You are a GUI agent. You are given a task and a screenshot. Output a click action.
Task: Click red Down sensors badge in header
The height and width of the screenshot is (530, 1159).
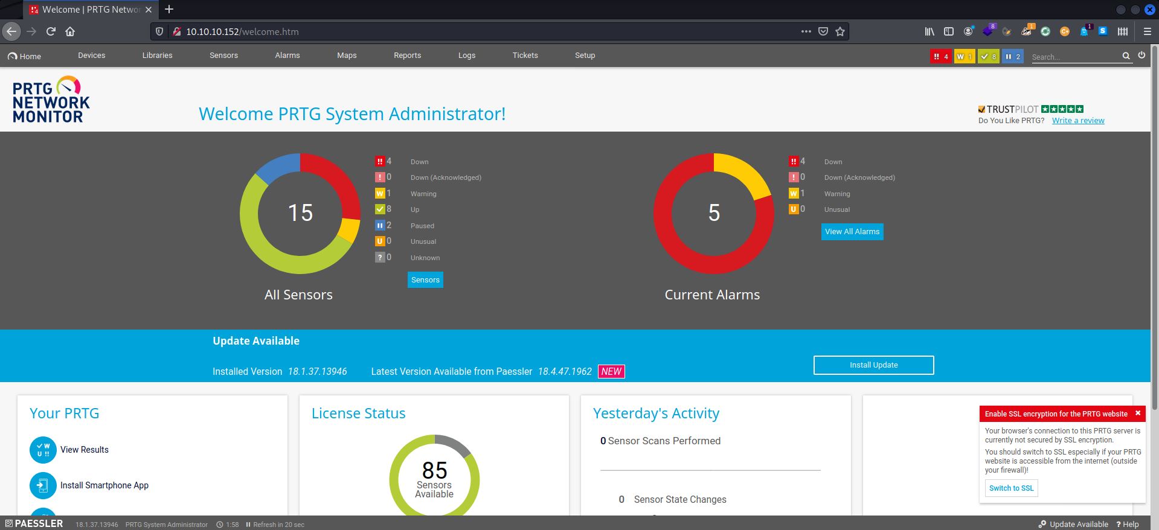point(940,57)
